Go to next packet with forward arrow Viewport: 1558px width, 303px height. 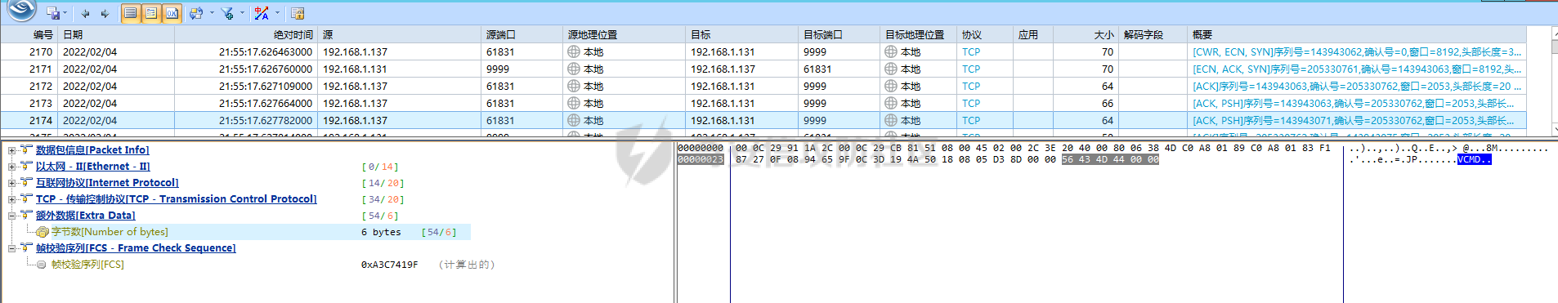point(105,13)
